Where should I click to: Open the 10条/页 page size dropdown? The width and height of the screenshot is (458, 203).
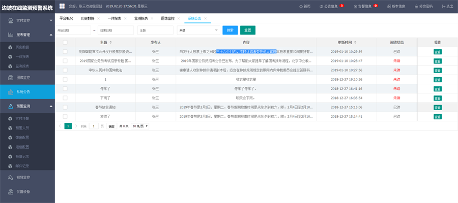(x=140, y=126)
